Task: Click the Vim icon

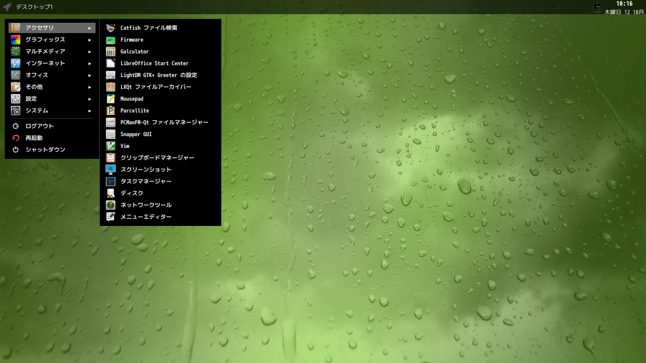Action: [111, 146]
